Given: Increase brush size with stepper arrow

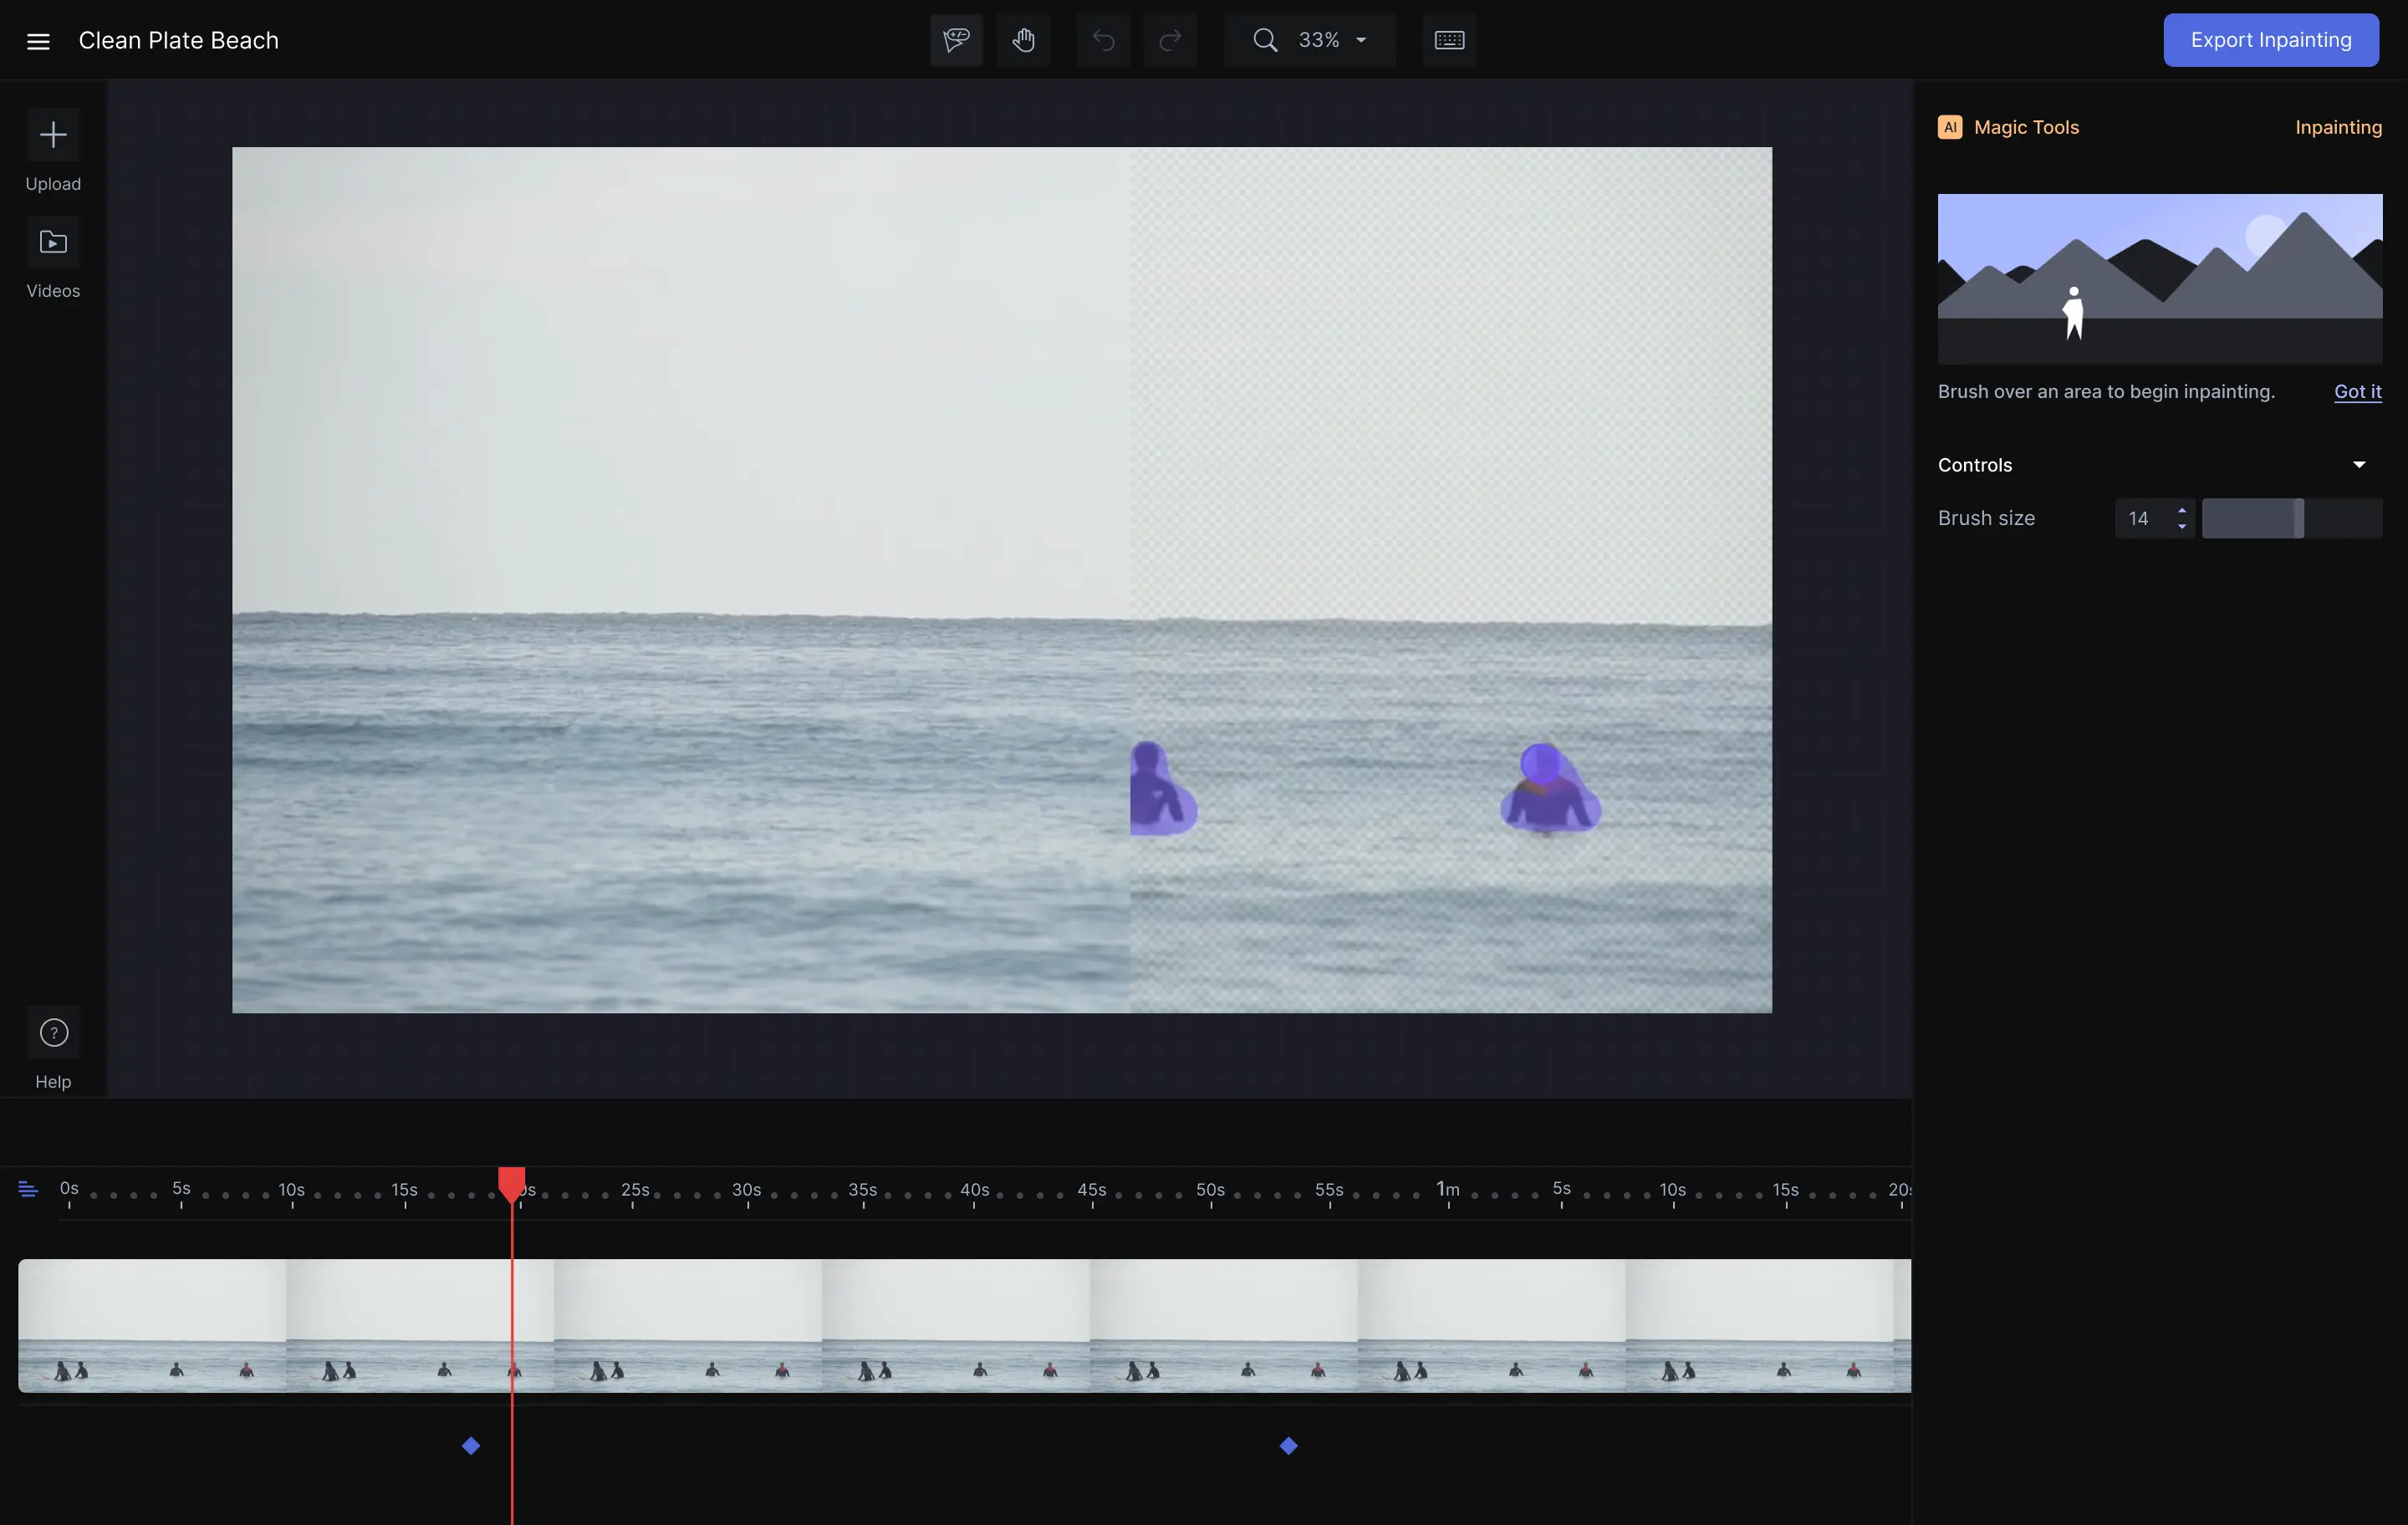Looking at the screenshot, I should [2182, 510].
